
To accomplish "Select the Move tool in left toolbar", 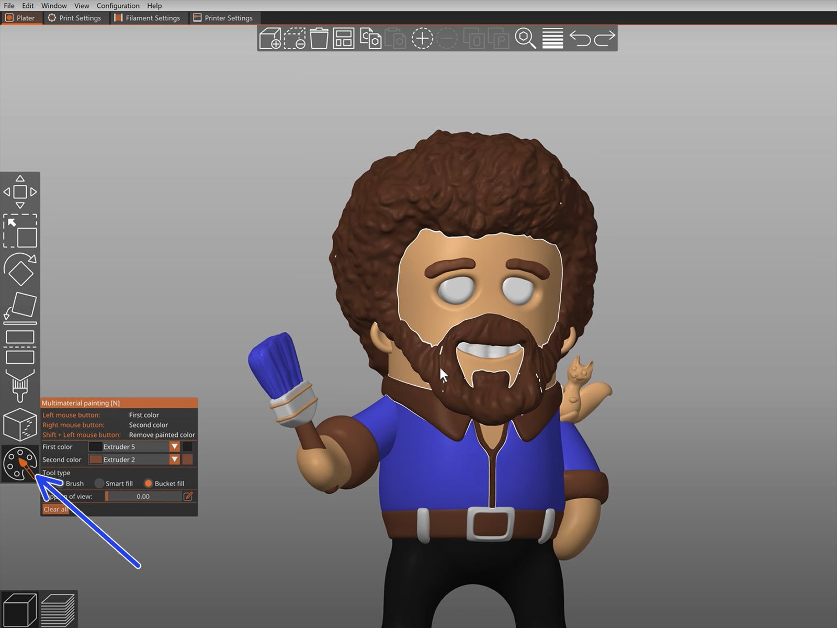I will [20, 192].
